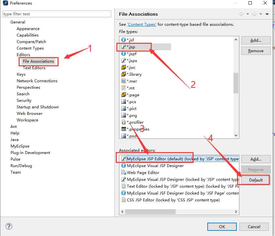Image resolution: width=275 pixels, height=236 pixels.
Task: Click the *.mer file type icon
Action: (124, 81)
